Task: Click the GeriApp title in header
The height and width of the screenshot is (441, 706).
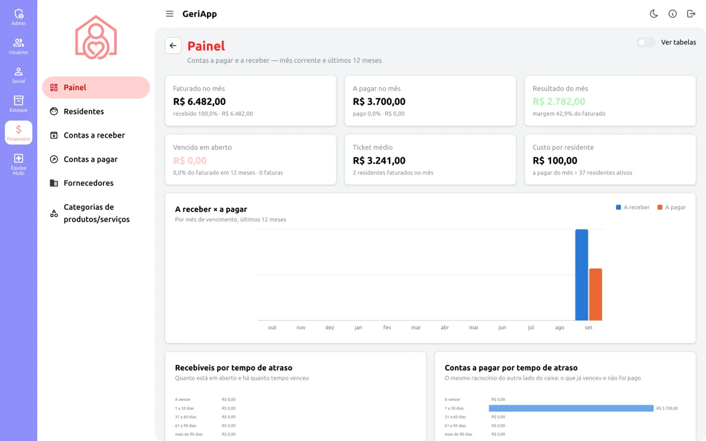Action: 200,14
